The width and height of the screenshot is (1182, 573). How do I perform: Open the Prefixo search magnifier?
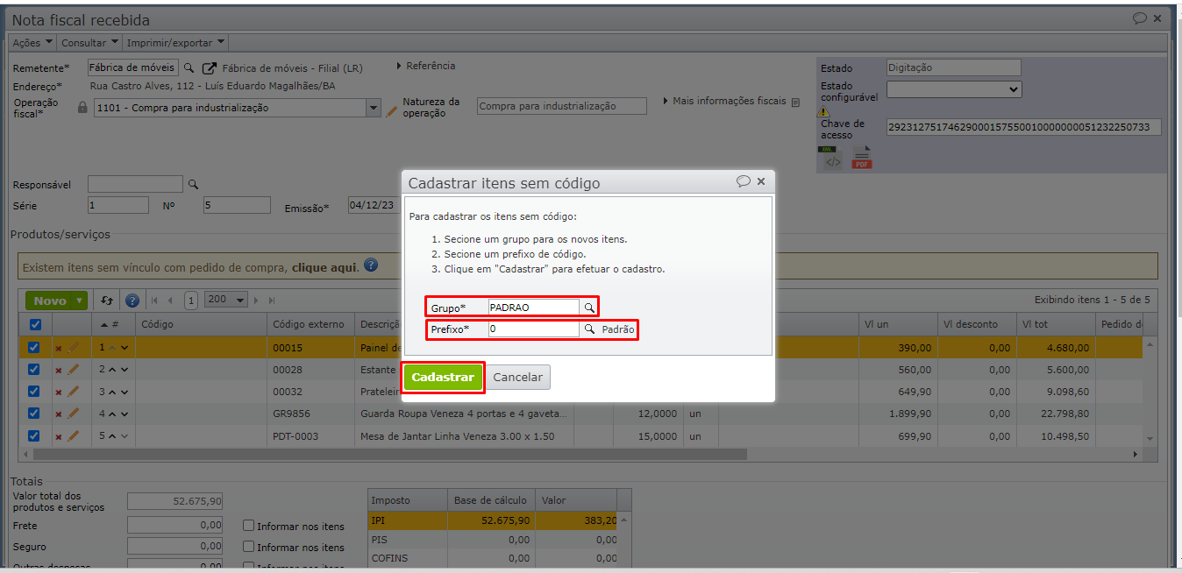coord(590,329)
